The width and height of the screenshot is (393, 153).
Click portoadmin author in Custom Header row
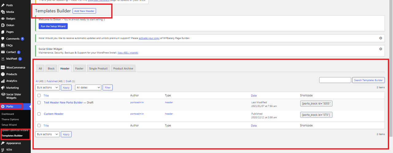tap(136, 114)
